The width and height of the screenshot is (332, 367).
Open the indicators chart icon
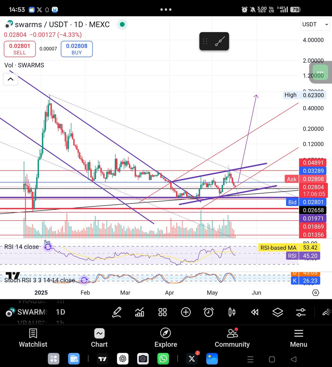[x=139, y=312]
